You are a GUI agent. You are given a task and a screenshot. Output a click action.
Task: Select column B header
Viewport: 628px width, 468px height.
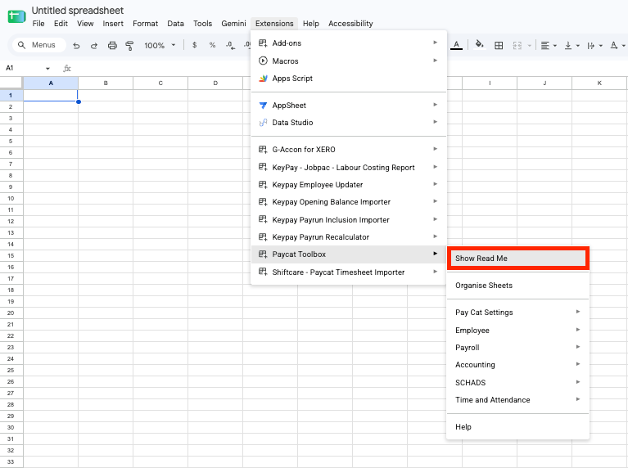pos(106,83)
